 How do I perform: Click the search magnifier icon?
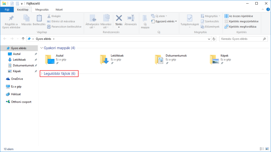pyautogui.click(x=264, y=39)
